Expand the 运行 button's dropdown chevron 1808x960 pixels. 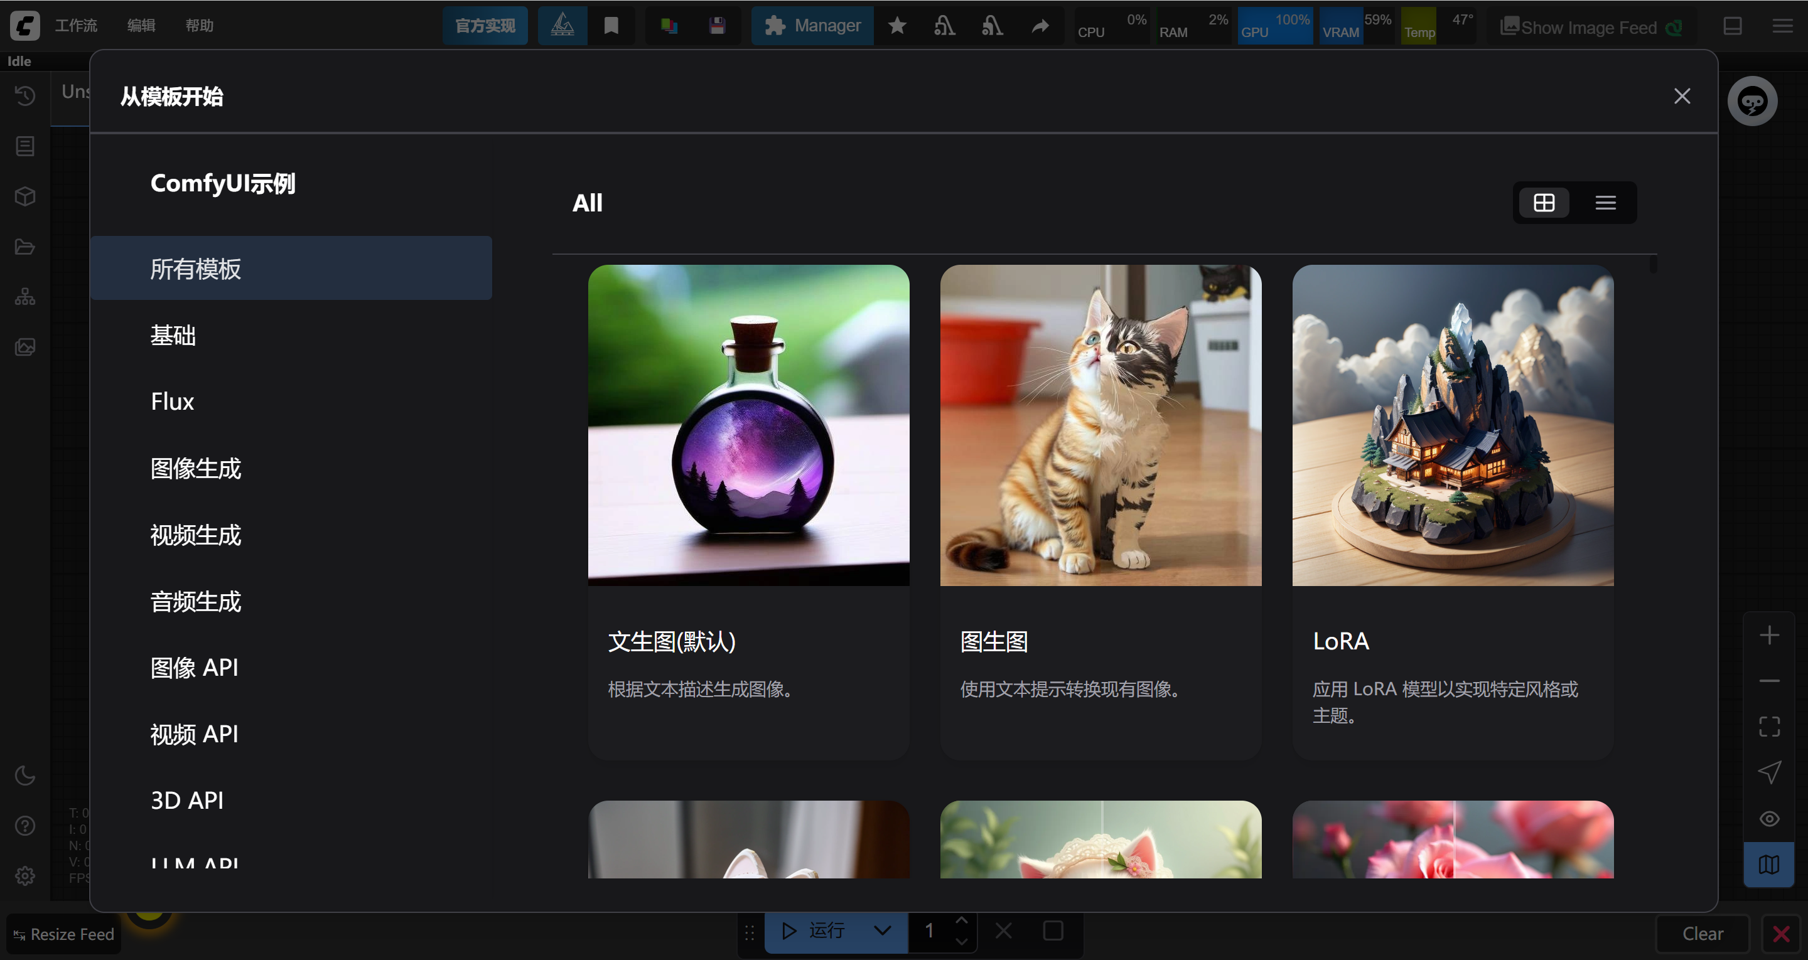coord(881,931)
